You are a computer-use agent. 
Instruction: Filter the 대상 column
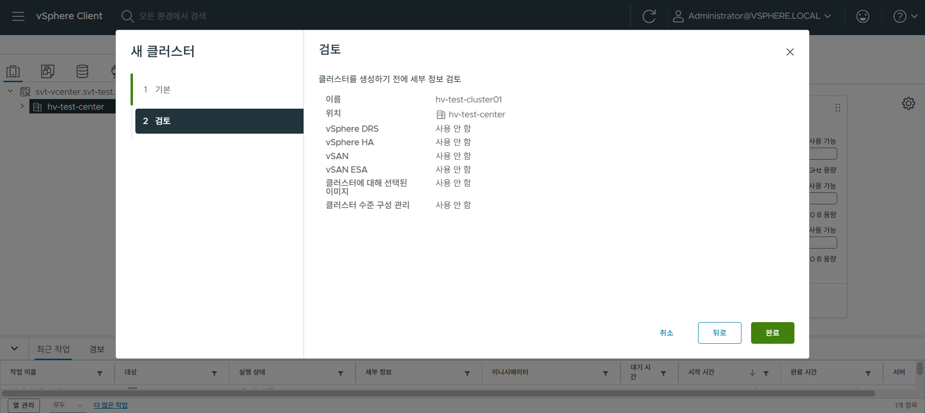click(x=214, y=373)
